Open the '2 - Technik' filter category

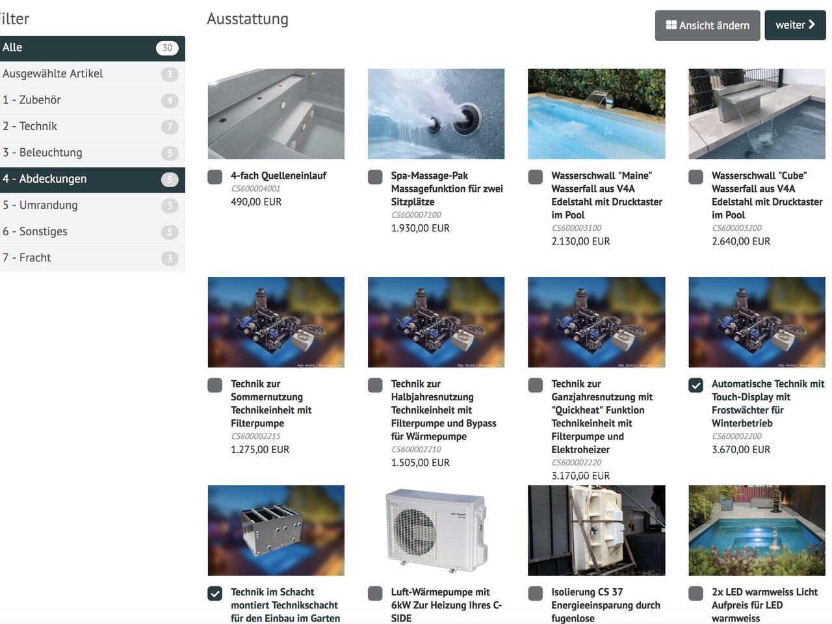click(x=92, y=127)
